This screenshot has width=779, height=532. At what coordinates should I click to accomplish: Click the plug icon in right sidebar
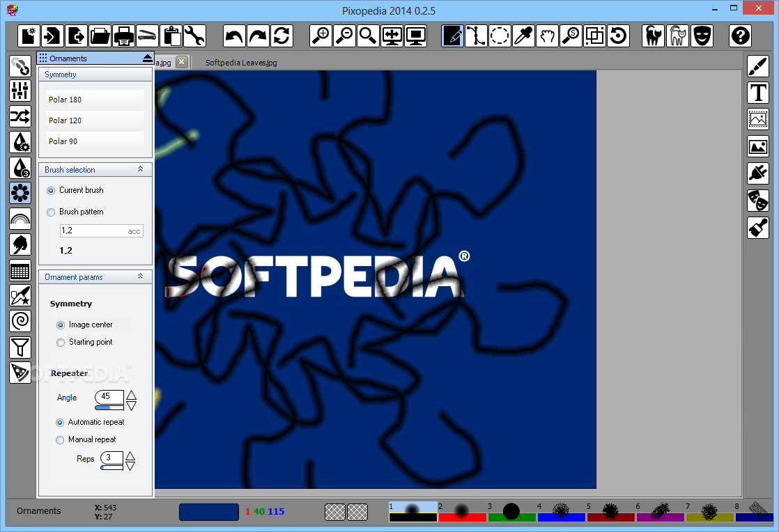tap(758, 173)
